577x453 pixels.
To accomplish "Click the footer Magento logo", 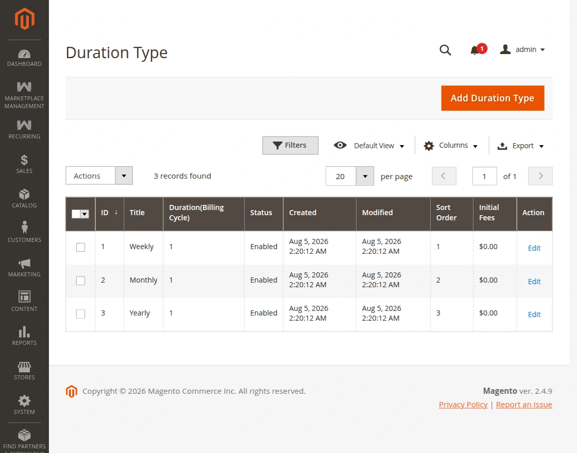I will click(72, 391).
